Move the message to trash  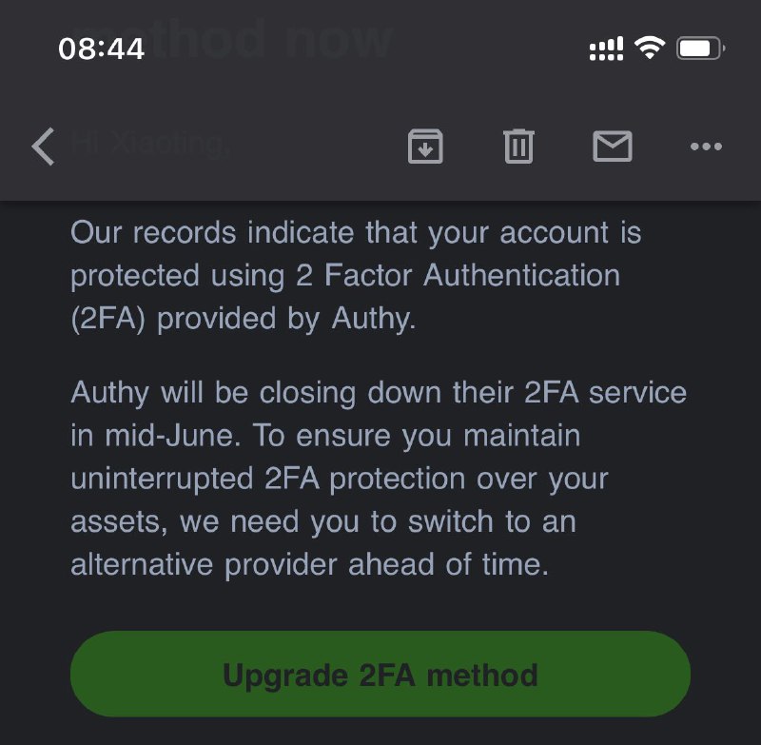518,147
